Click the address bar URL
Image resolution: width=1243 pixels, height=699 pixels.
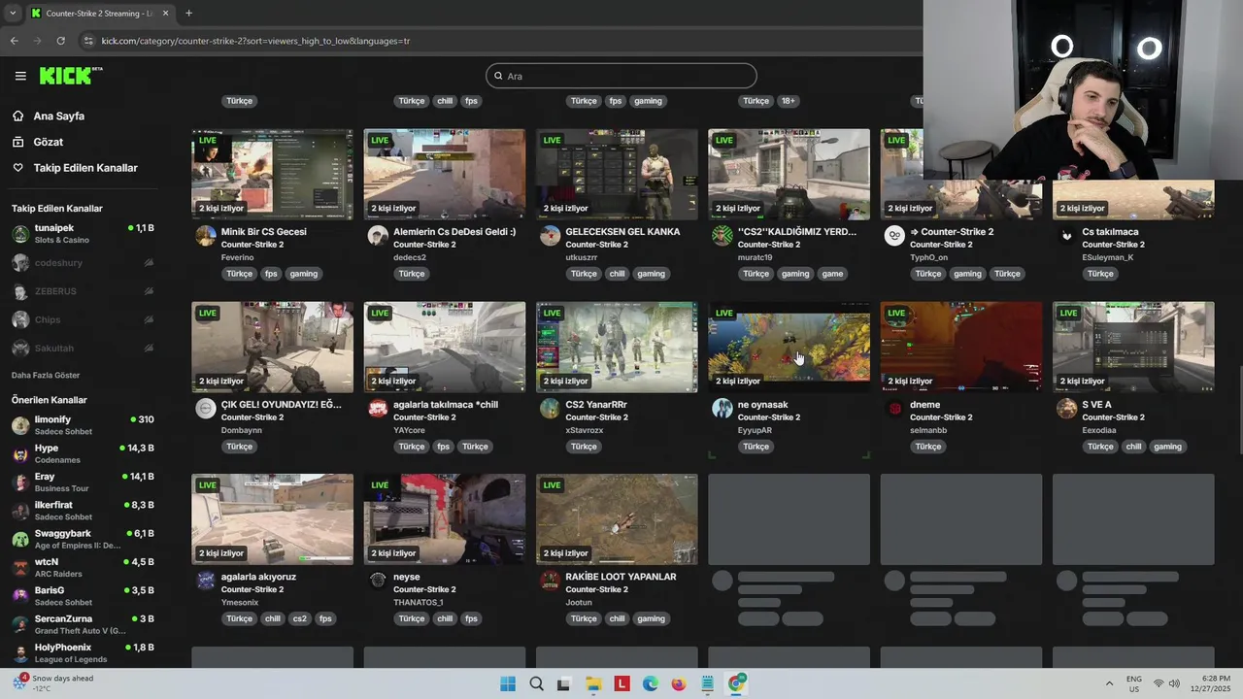click(255, 41)
